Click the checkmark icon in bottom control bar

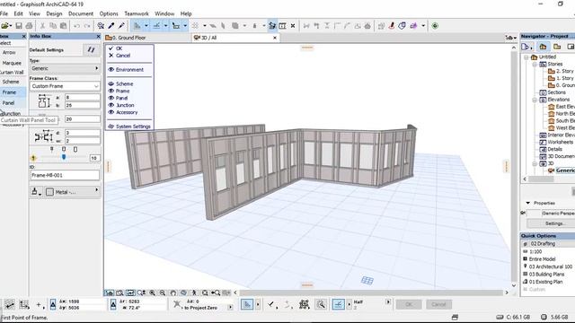click(270, 304)
